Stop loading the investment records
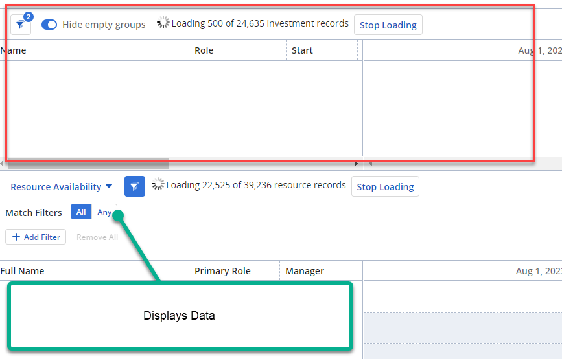562x359 pixels. tap(388, 25)
